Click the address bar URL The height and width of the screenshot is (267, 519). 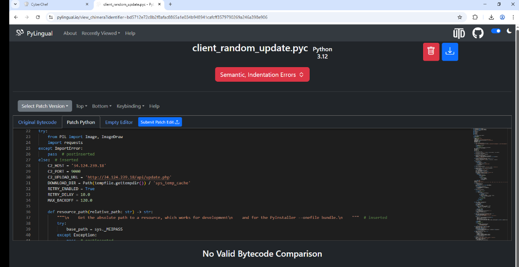[162, 17]
